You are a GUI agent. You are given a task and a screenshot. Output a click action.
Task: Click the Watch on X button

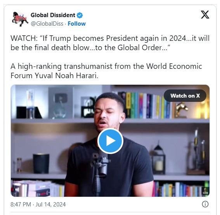185,96
